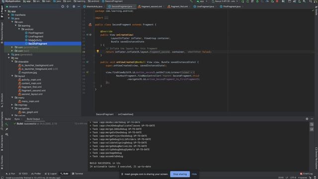This screenshot has width=318, height=179.
Task: Toggle the Project side panel tab
Action: 2,11
